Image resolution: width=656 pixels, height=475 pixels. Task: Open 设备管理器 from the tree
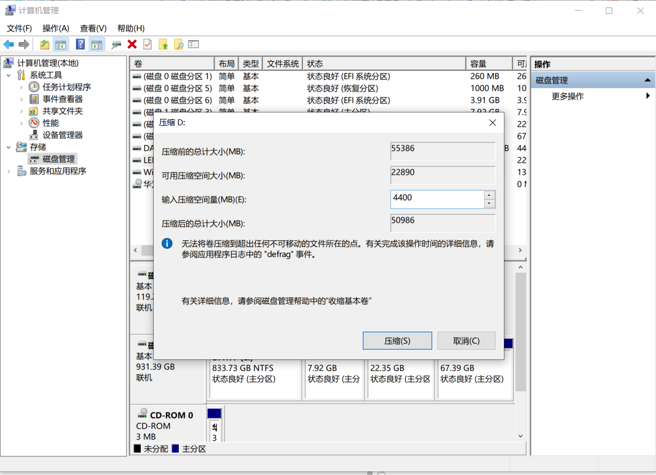(62, 135)
